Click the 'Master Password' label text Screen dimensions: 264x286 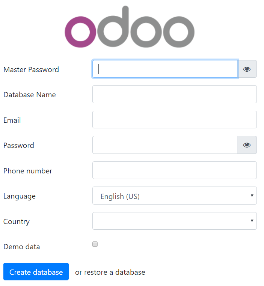[31, 69]
